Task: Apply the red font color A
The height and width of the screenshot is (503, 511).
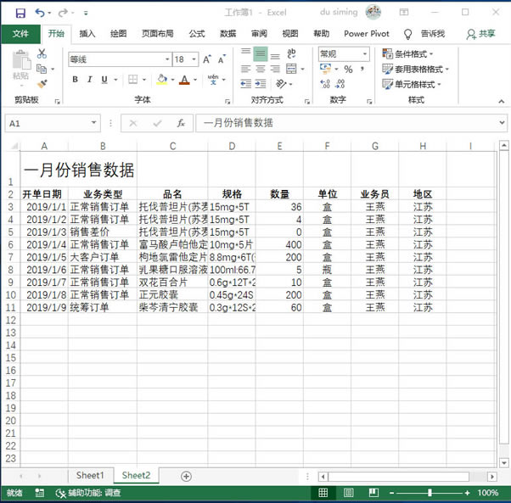Action: (x=184, y=79)
